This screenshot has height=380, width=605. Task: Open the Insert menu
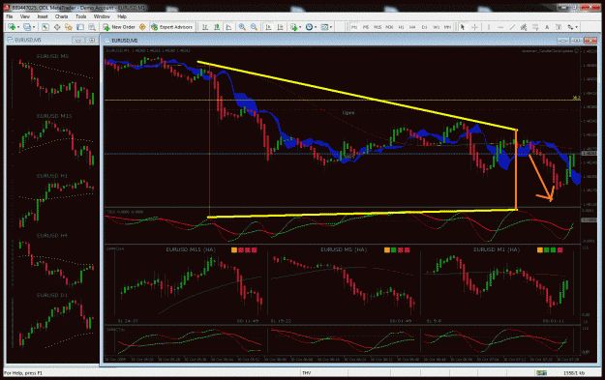(x=43, y=16)
